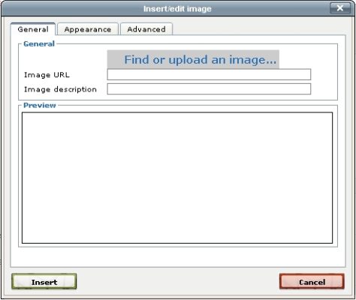Click the General section heading
The width and height of the screenshot is (356, 300).
click(x=39, y=44)
